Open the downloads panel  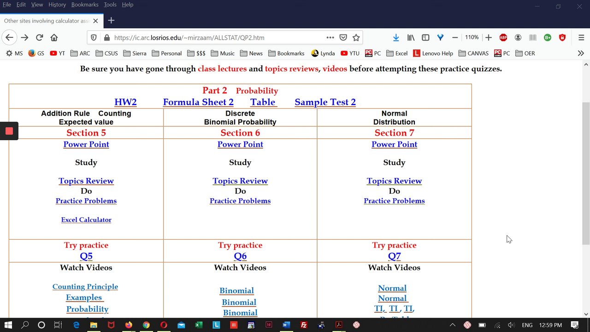(x=396, y=37)
